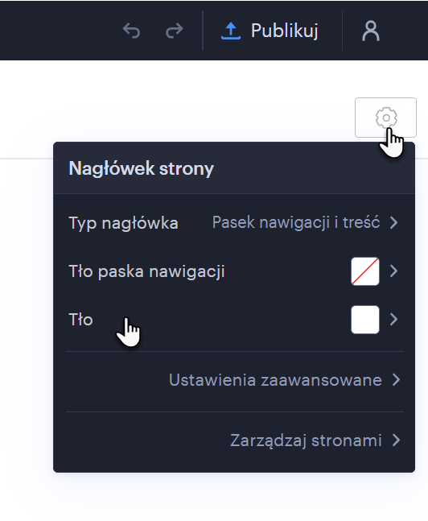
Task: Open Zarządzaj stronami
Action: [x=306, y=440]
